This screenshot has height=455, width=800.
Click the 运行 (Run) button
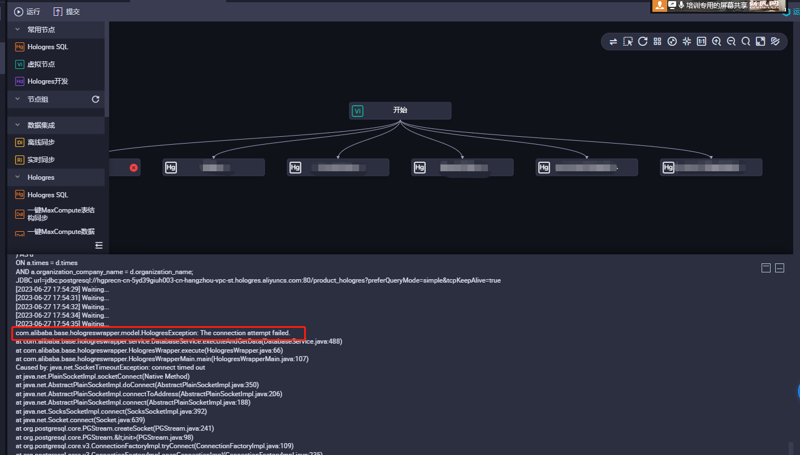point(27,11)
